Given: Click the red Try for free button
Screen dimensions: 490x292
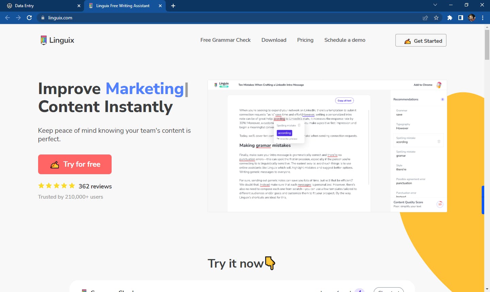Looking at the screenshot, I should pyautogui.click(x=75, y=164).
